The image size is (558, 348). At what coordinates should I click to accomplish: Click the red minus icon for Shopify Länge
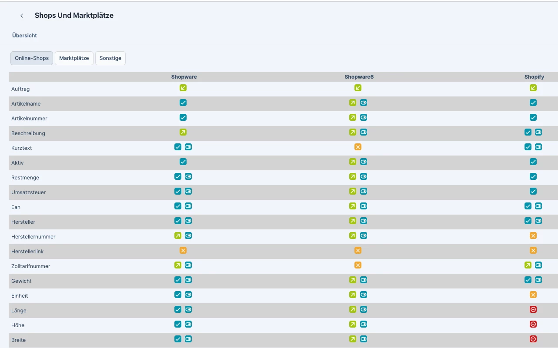(533, 310)
